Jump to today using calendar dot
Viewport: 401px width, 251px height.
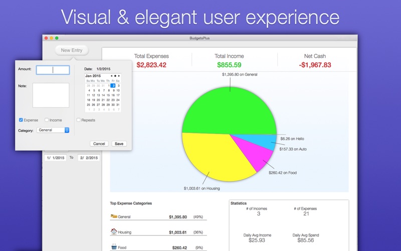coord(115,76)
